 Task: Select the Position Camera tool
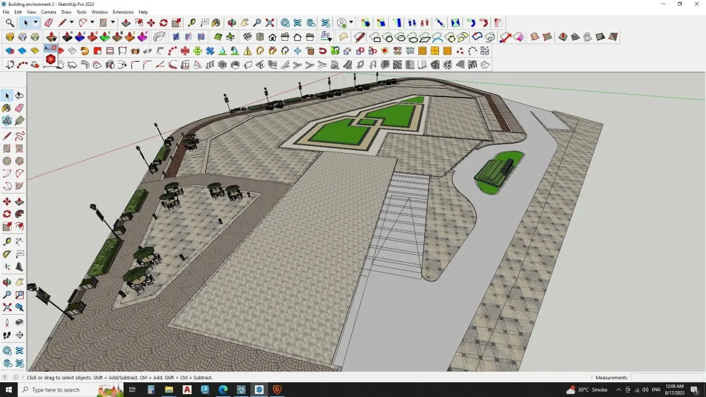point(7,322)
